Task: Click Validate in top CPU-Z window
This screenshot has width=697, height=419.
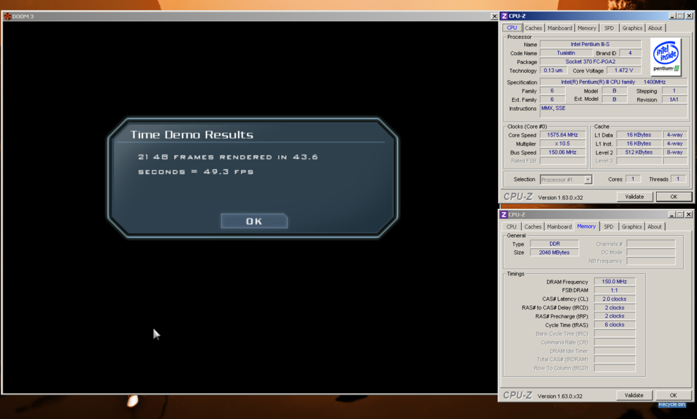Action: click(634, 197)
